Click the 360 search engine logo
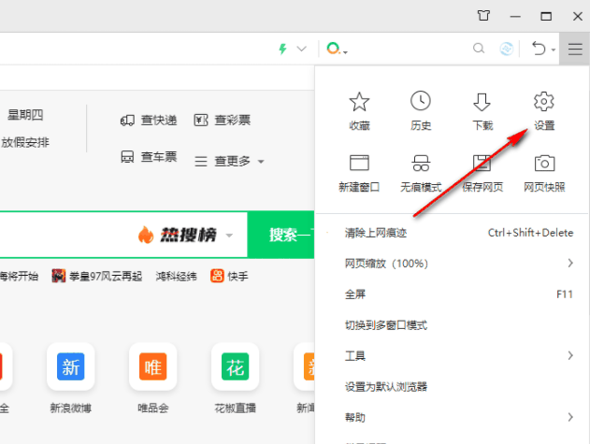The width and height of the screenshot is (590, 444). pos(334,49)
